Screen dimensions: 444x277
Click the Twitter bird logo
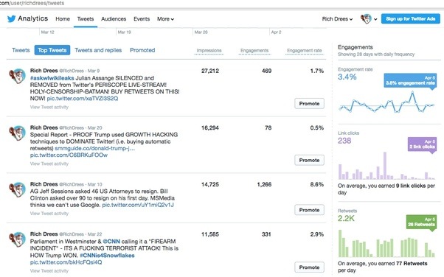pyautogui.click(x=11, y=19)
